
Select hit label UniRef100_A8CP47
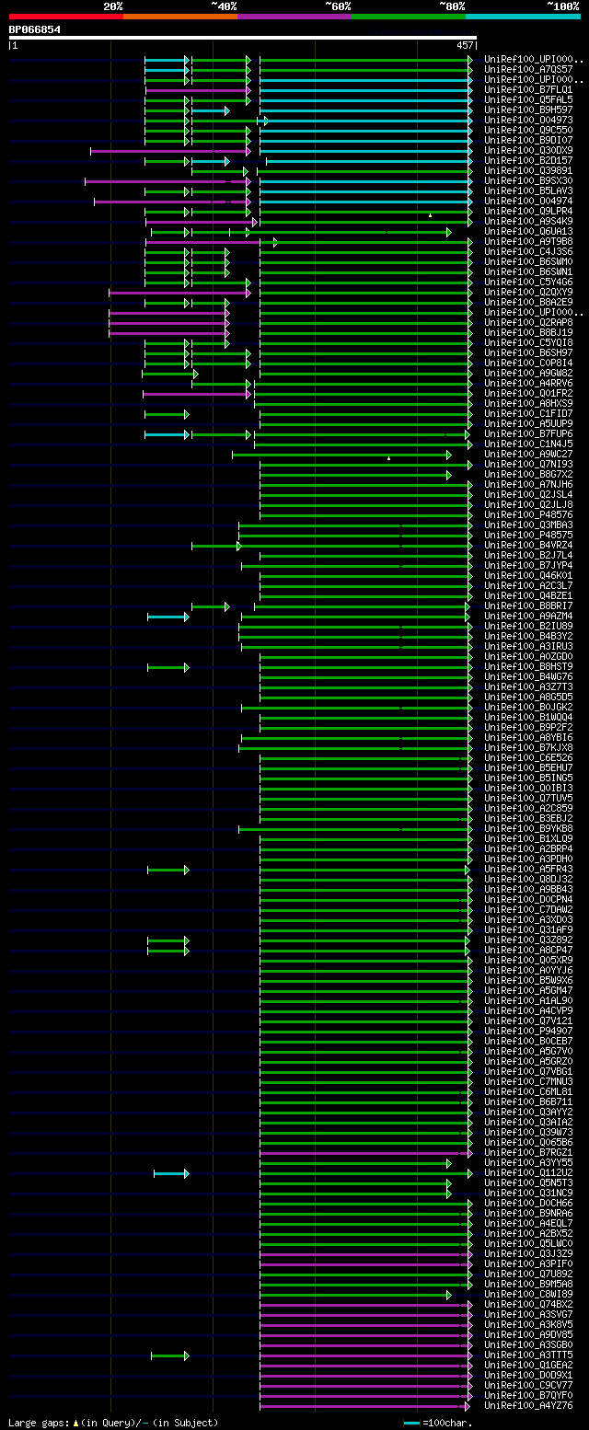(528, 950)
